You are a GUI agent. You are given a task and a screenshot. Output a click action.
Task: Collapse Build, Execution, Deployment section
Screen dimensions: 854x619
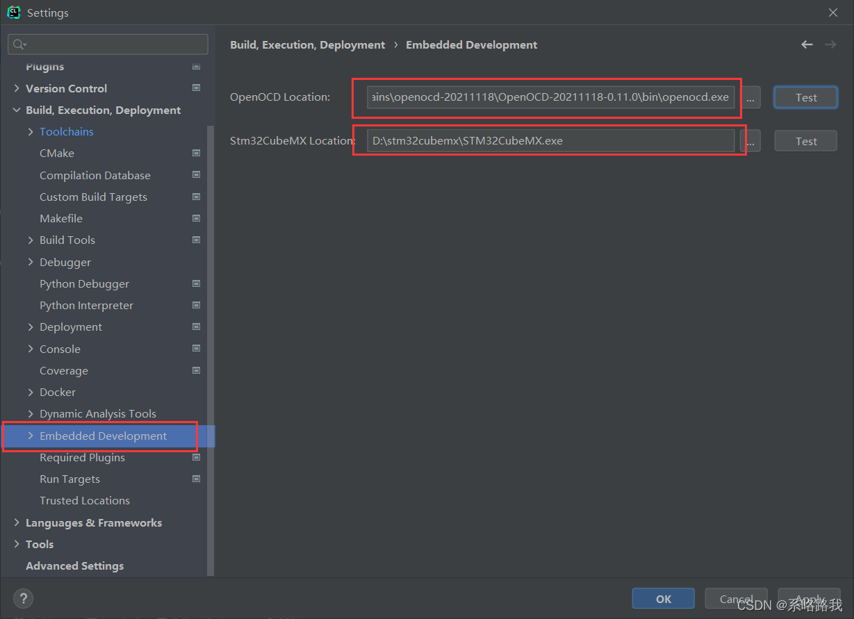click(17, 110)
